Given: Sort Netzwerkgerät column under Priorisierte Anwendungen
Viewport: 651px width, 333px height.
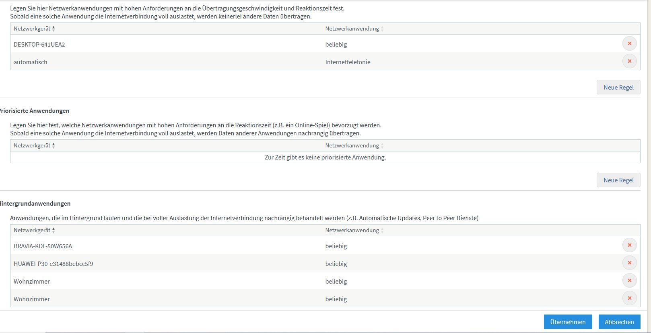Looking at the screenshot, I should tap(34, 145).
